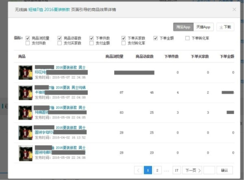The image size is (244, 180).
Task: Switch to the 天猫App tab
Action: coord(203,27)
